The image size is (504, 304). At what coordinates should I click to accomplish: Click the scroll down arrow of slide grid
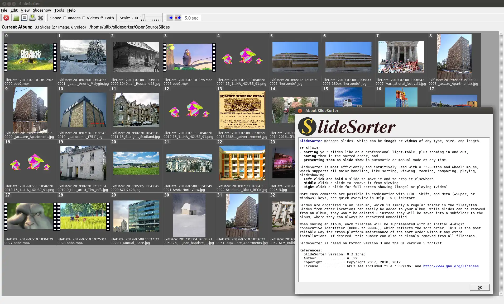click(501, 294)
